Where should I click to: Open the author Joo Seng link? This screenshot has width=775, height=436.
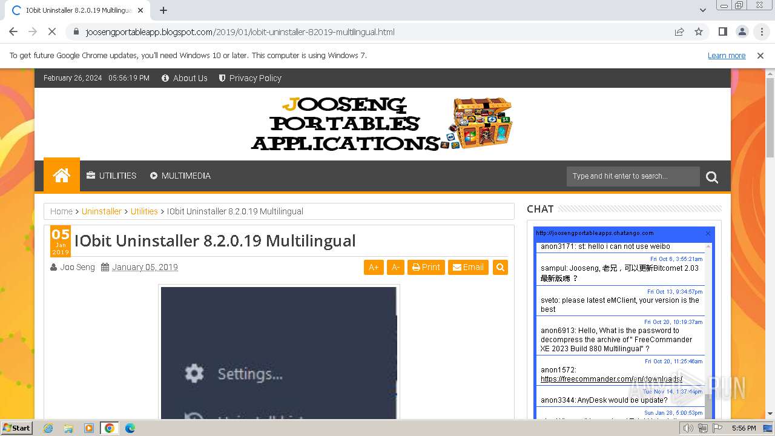click(77, 267)
